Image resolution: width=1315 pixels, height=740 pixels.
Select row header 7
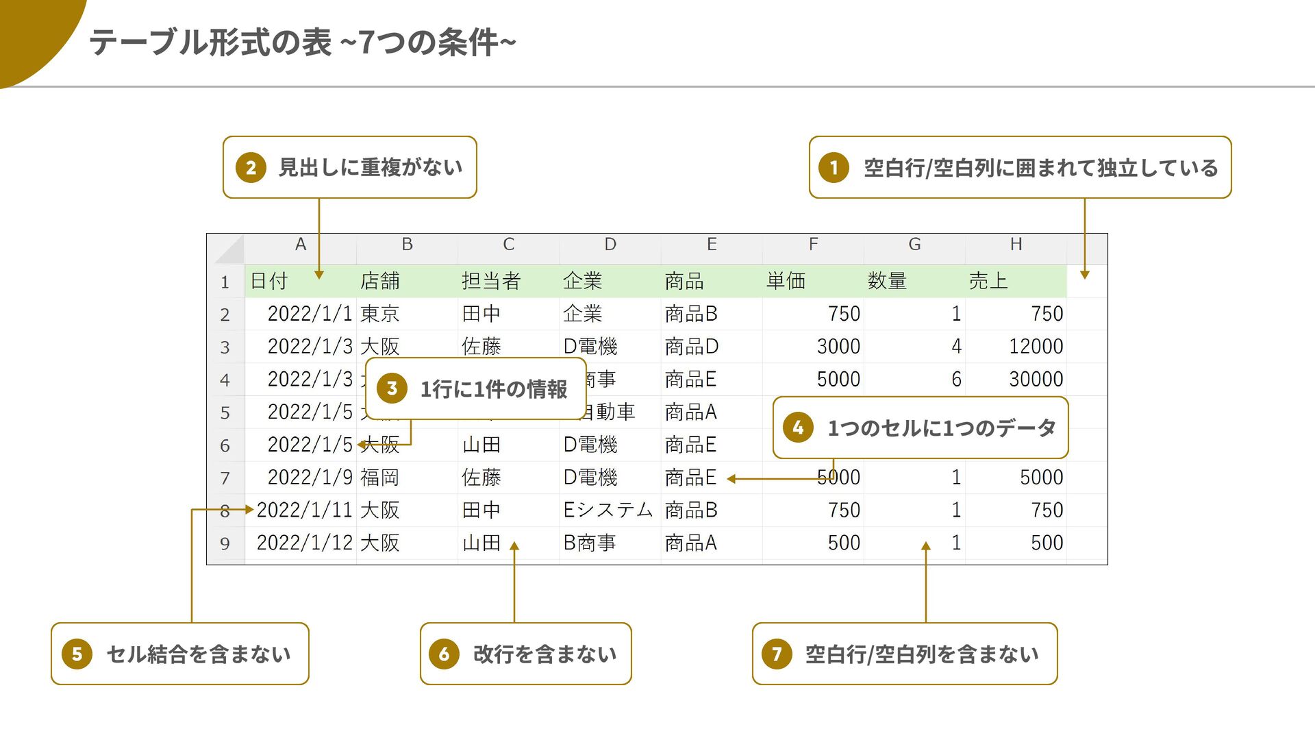pyautogui.click(x=225, y=478)
